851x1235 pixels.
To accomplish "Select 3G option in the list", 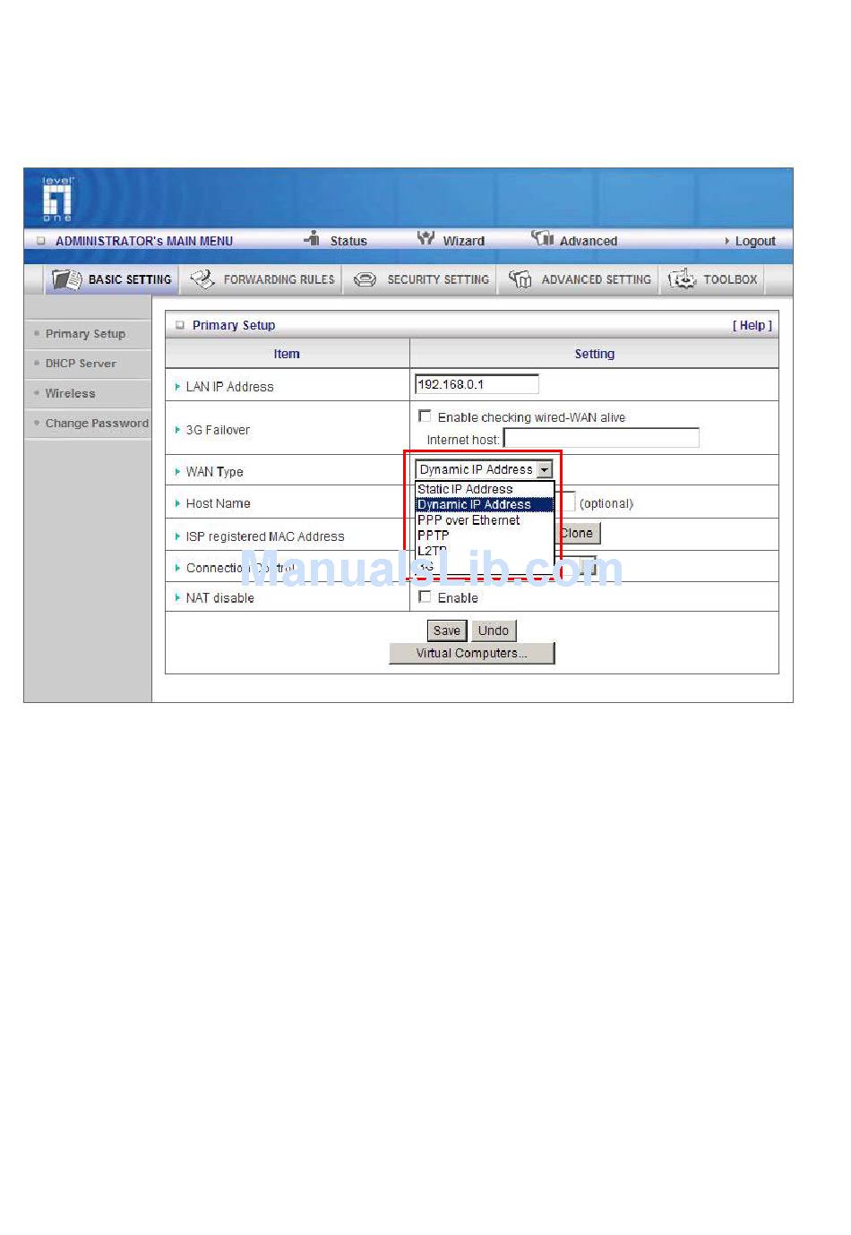I will point(485,566).
